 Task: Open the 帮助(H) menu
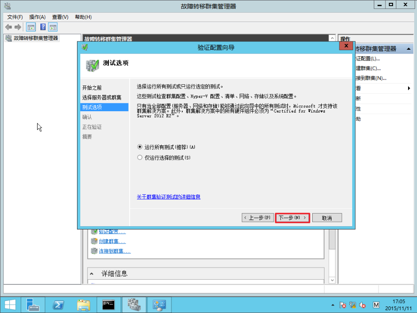[x=83, y=17]
